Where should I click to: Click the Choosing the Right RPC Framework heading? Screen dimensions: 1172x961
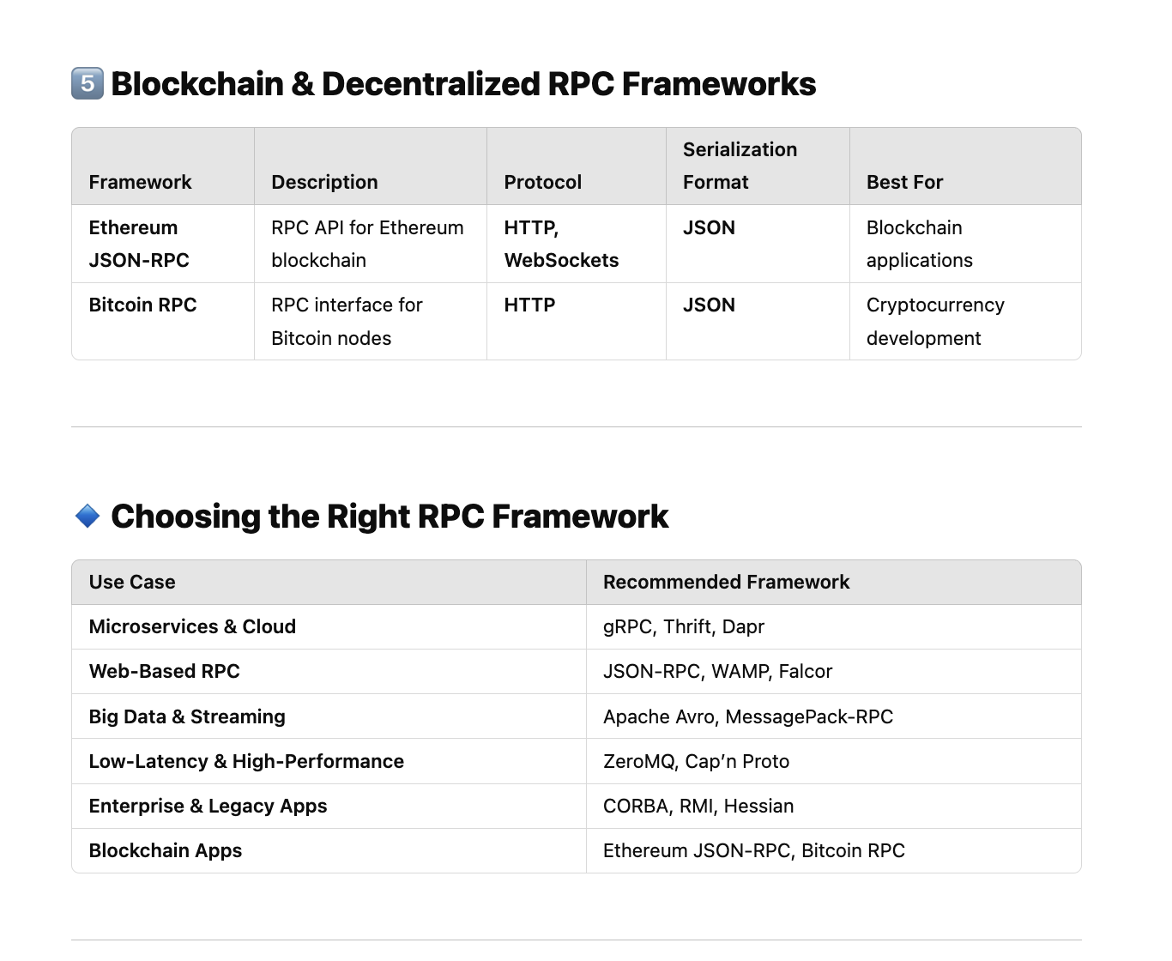390,517
